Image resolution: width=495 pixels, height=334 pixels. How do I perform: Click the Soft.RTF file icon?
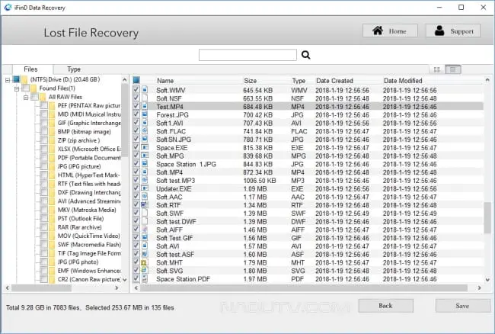[x=145, y=205]
